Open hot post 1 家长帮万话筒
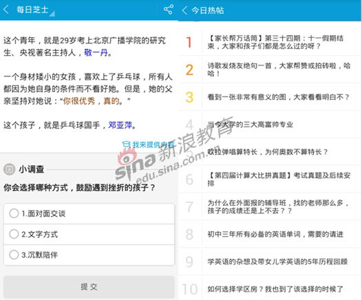 pyautogui.click(x=270, y=42)
